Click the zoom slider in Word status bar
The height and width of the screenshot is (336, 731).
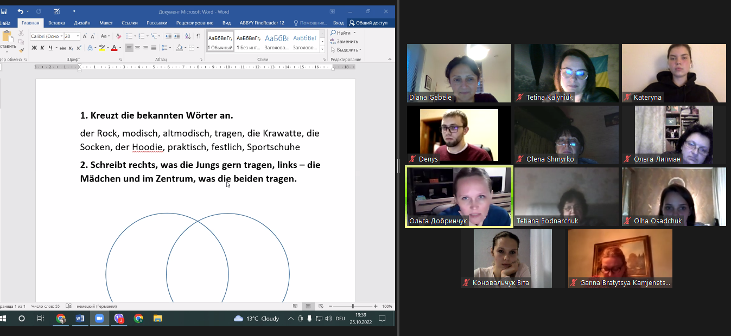pos(353,306)
